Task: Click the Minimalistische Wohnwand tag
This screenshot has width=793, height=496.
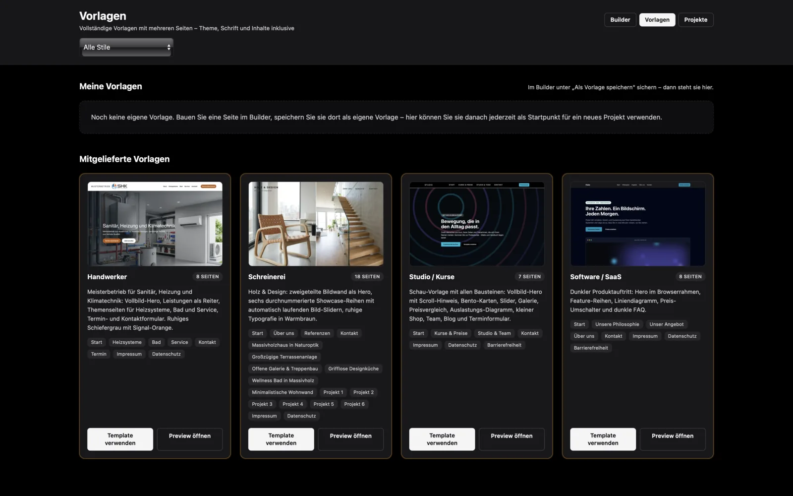Action: (x=283, y=392)
